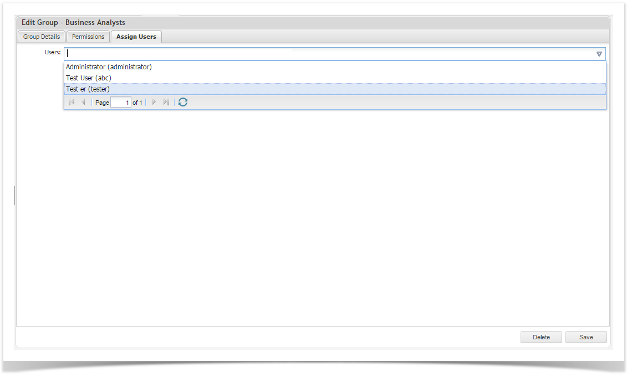Pick Test er (tester) in the list

(88, 89)
